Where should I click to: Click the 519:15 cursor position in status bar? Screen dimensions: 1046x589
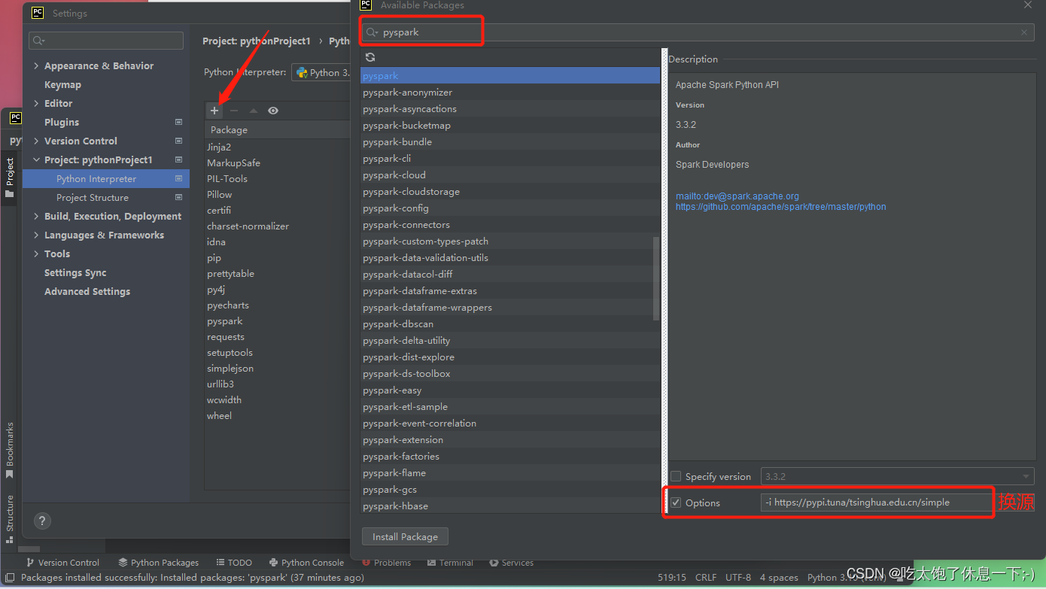tap(672, 578)
